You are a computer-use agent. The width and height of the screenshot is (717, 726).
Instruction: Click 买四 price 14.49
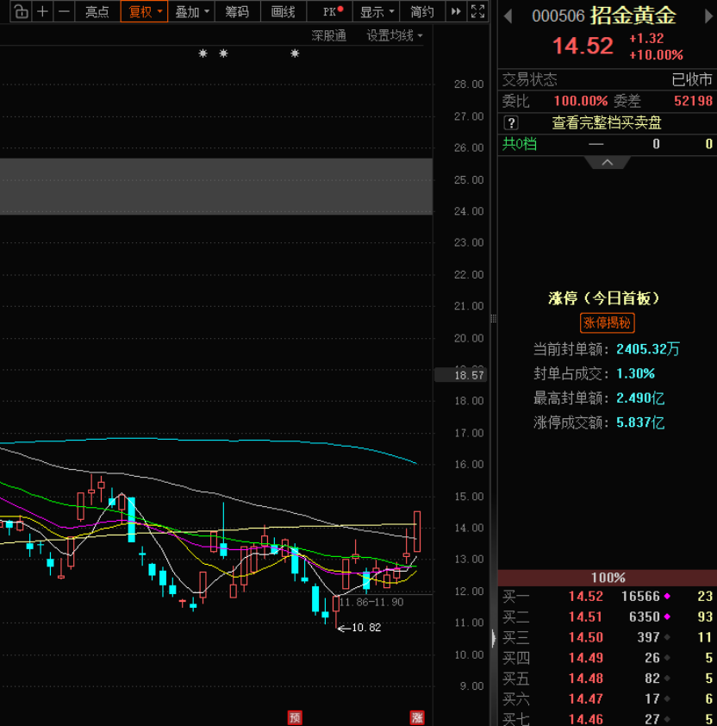point(585,658)
